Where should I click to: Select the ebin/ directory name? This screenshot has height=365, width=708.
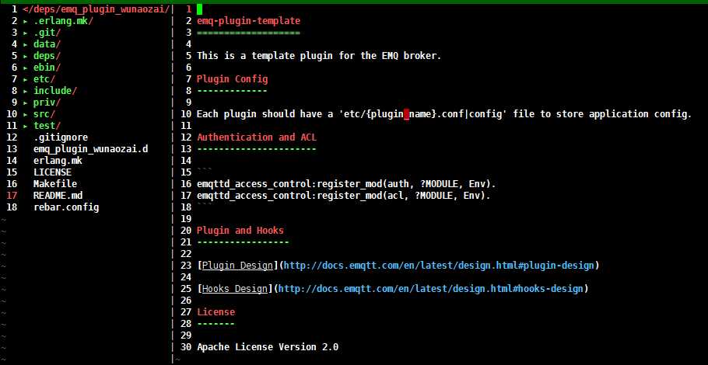(47, 68)
